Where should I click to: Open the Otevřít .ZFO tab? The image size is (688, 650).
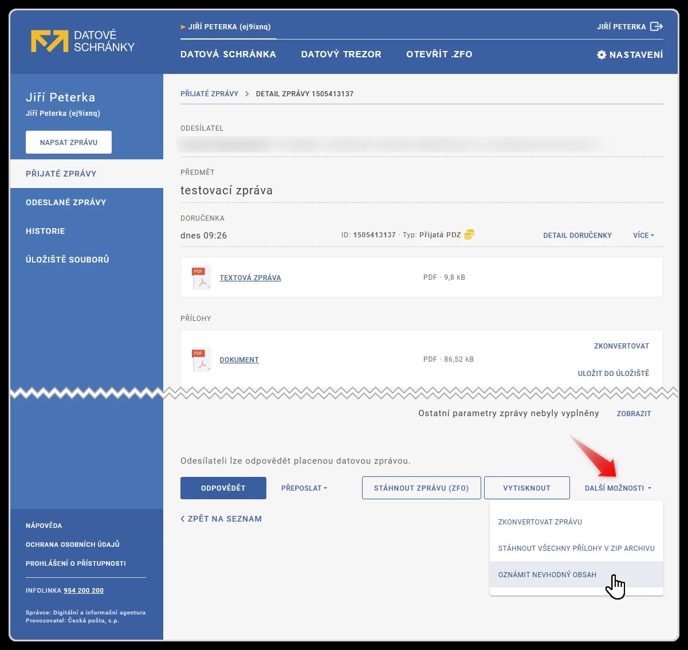pos(439,54)
